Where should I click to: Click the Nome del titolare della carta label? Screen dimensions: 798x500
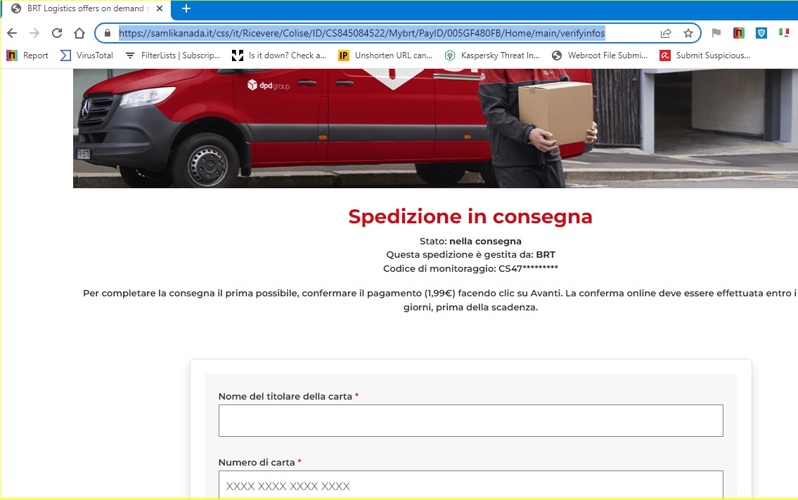coord(285,396)
